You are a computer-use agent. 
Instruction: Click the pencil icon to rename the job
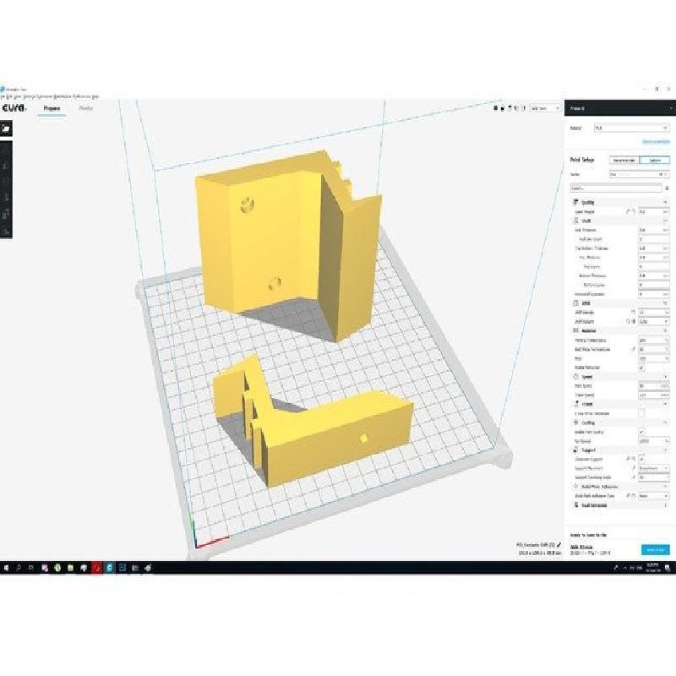coord(559,545)
